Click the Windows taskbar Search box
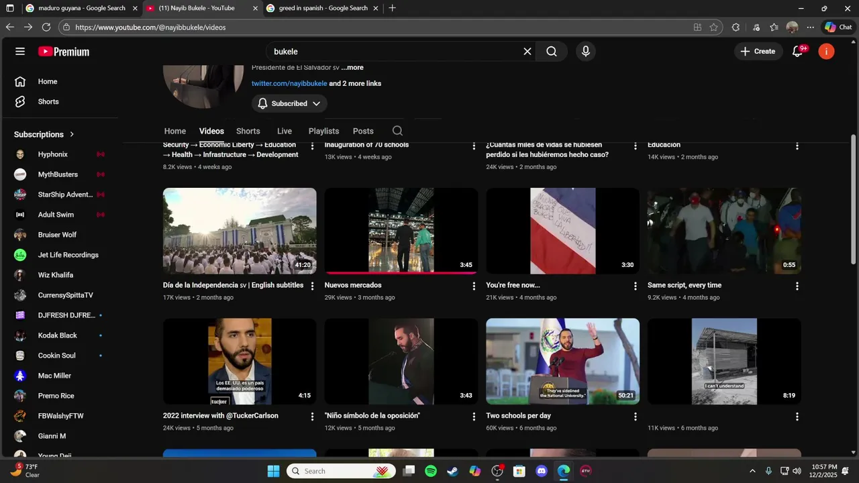The width and height of the screenshot is (859, 483). (x=342, y=471)
